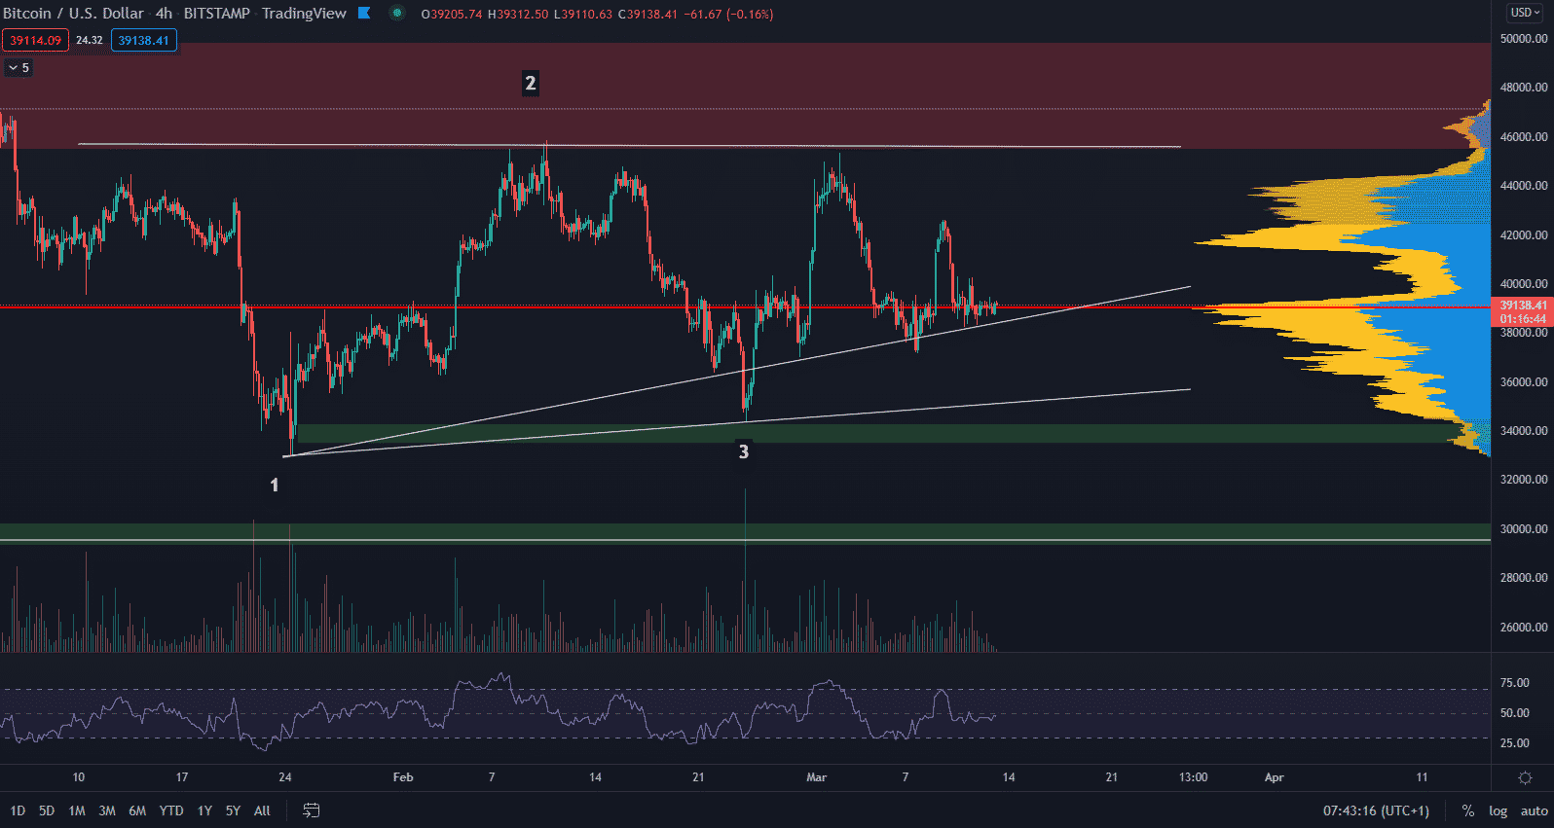
Task: Open the Go to date calendar icon
Action: [312, 810]
